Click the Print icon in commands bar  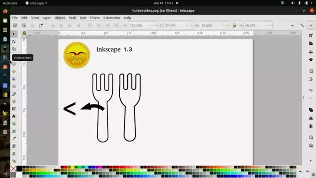311,59
